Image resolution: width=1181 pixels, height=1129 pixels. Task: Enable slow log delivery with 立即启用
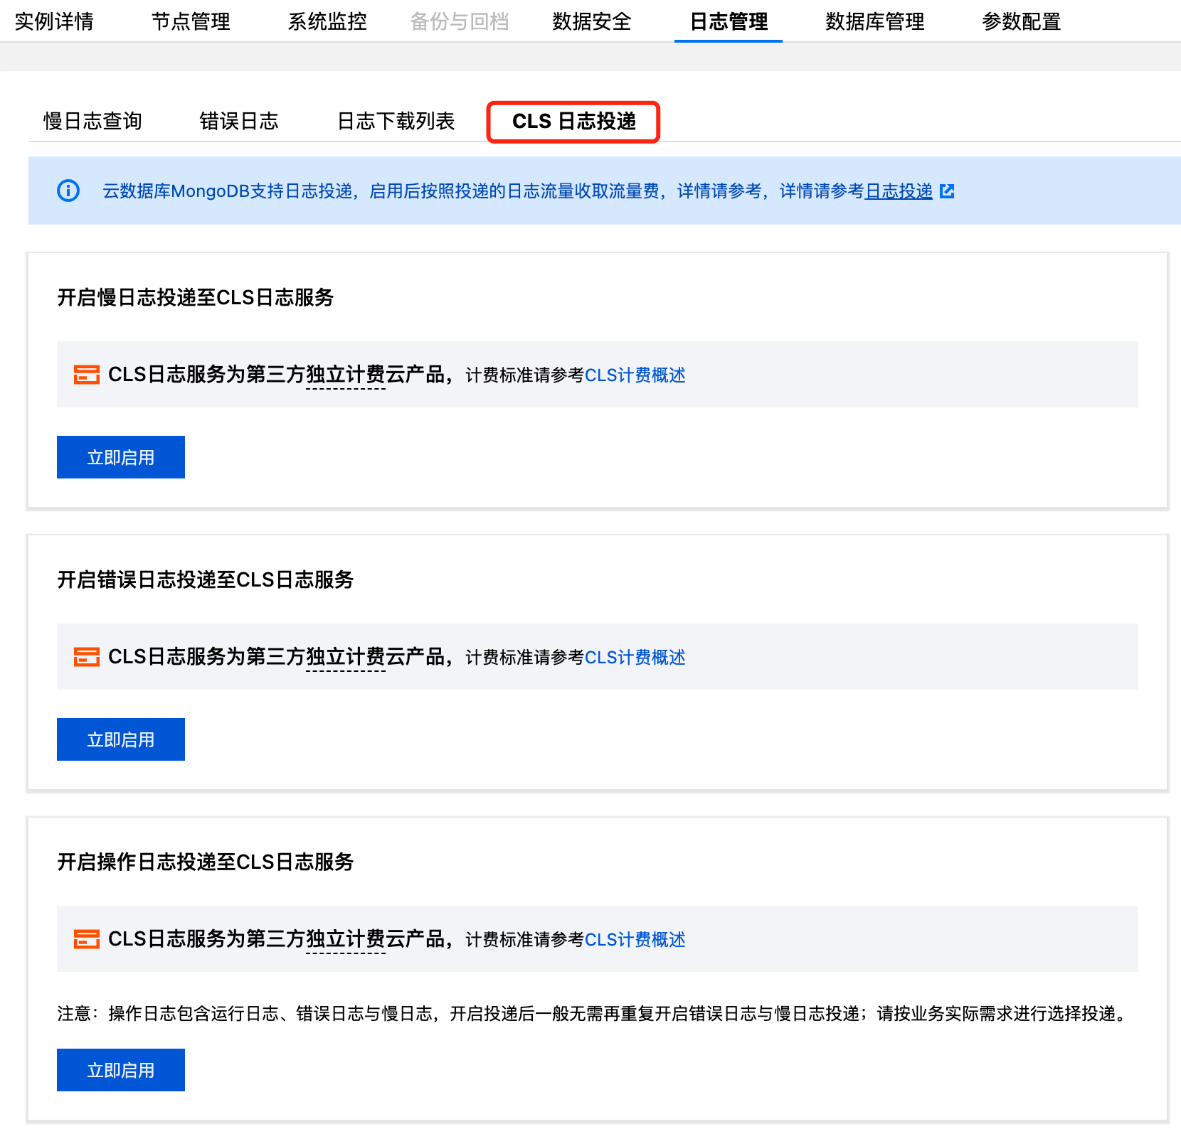coord(121,457)
